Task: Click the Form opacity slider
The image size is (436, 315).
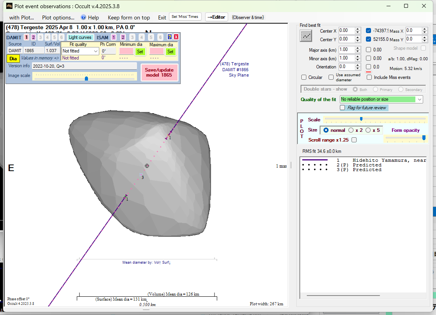Action: [405, 137]
